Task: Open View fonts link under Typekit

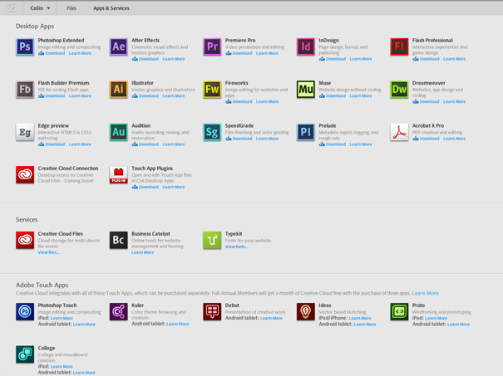Action: [237, 247]
